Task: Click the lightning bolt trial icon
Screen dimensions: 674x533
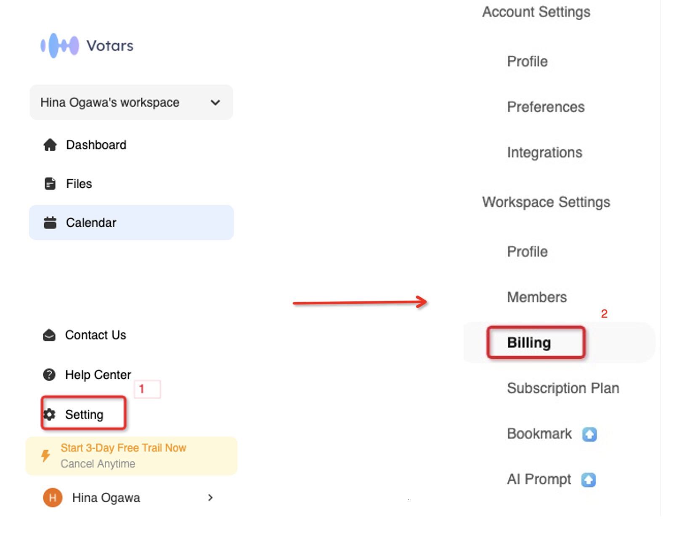Action: pyautogui.click(x=45, y=456)
